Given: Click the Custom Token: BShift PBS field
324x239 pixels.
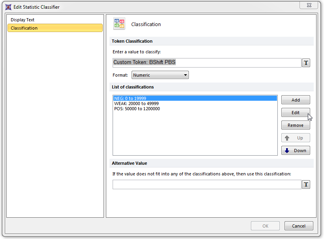Looking at the screenshot, I should (x=207, y=62).
